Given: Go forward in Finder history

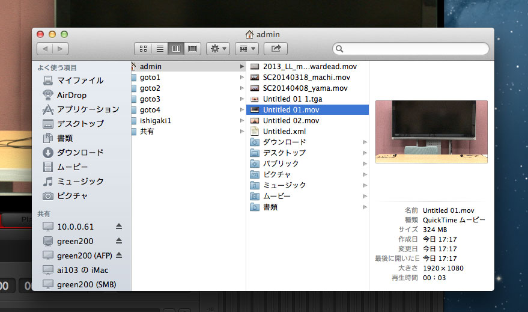Looking at the screenshot, I should 60,49.
